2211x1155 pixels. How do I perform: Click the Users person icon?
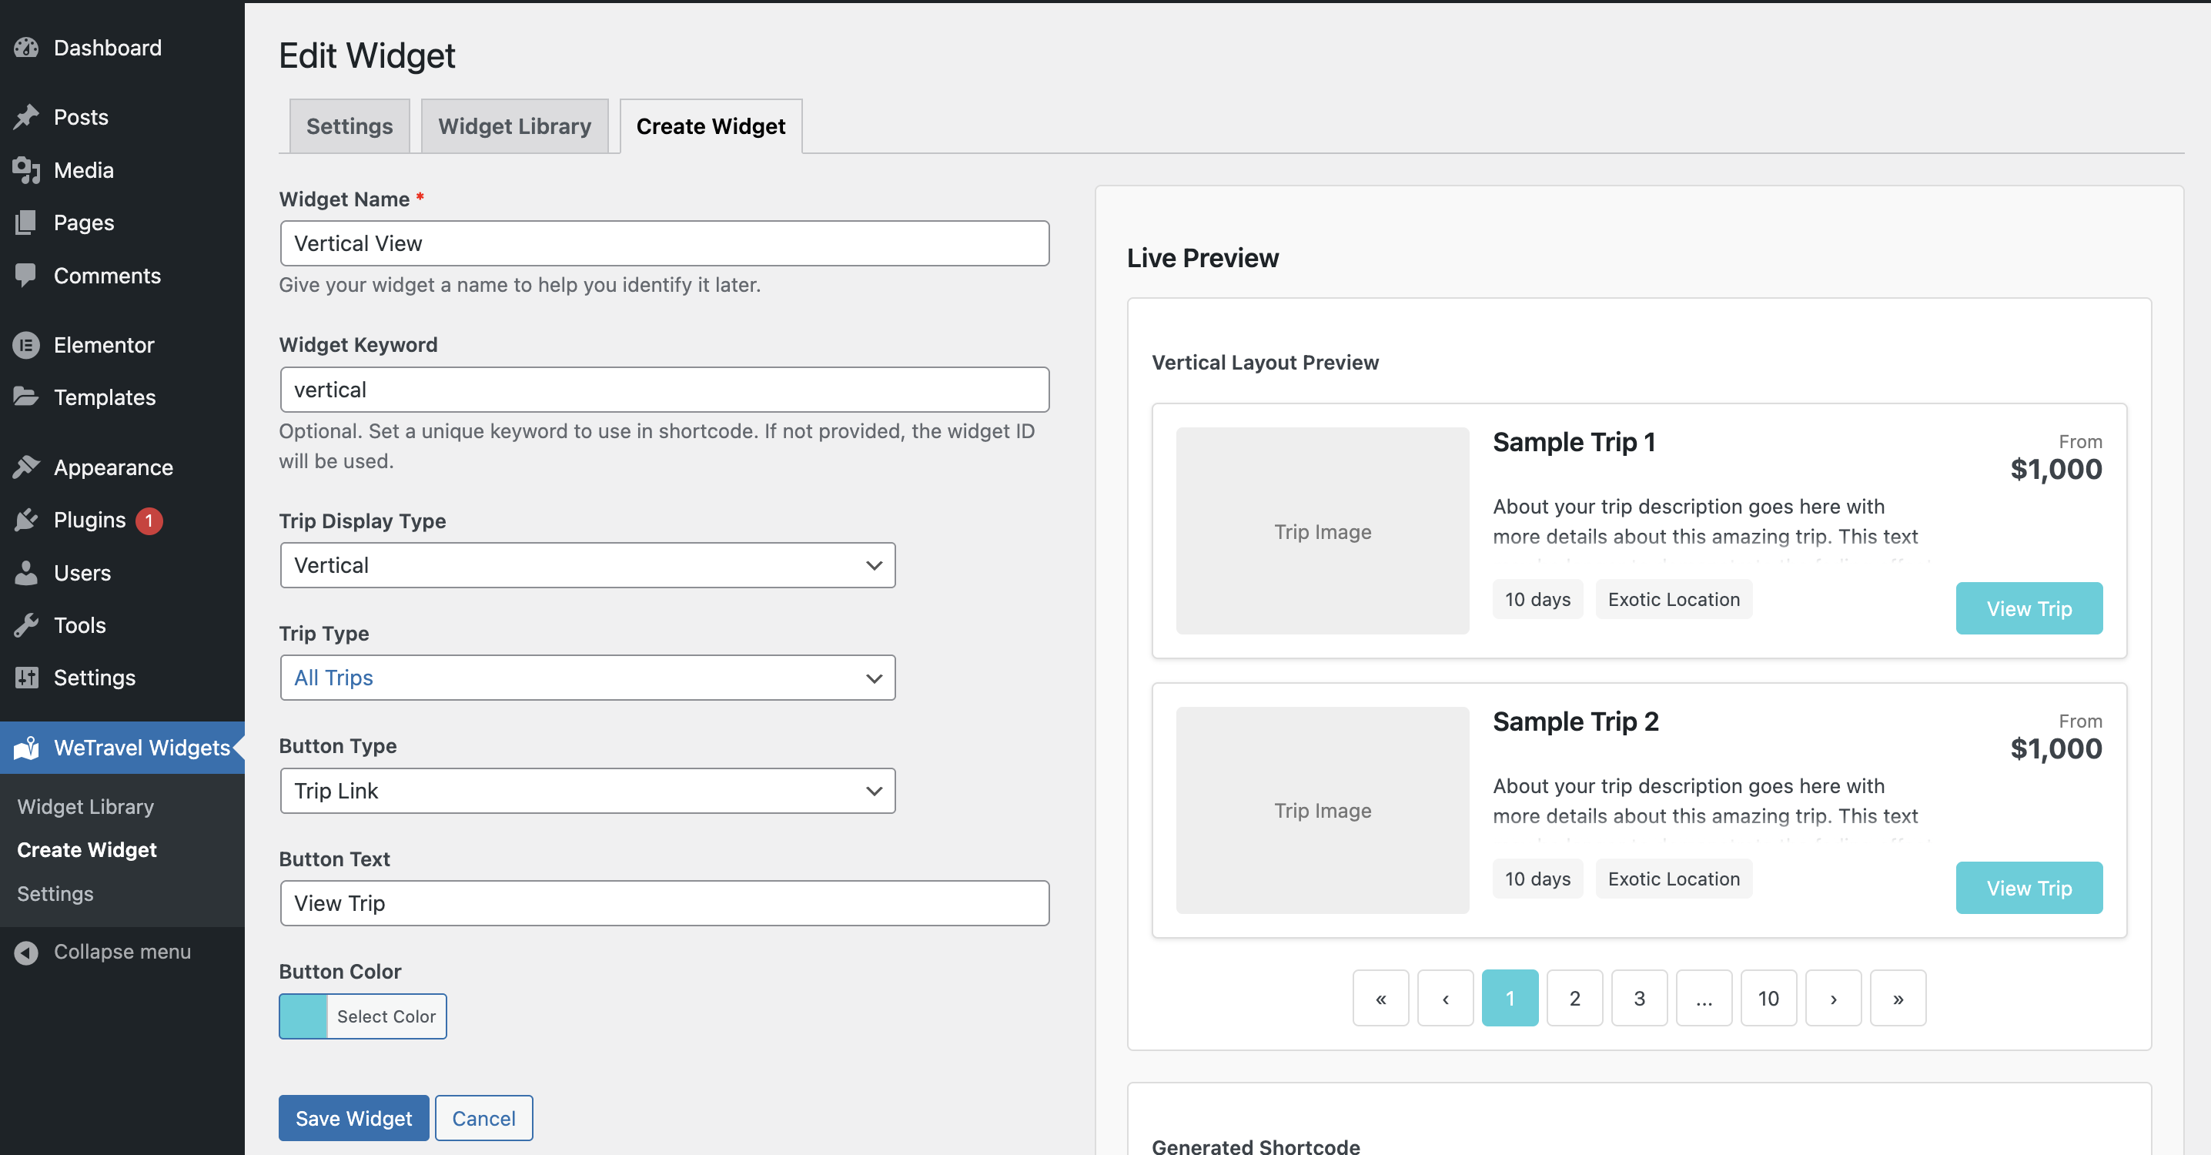click(27, 572)
